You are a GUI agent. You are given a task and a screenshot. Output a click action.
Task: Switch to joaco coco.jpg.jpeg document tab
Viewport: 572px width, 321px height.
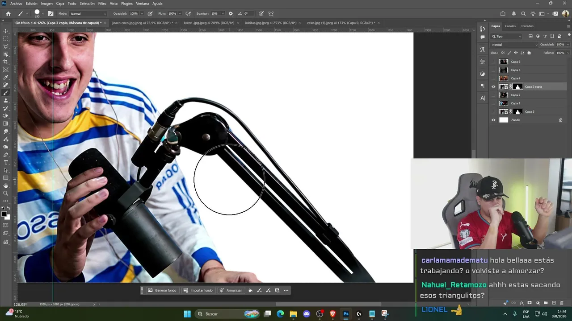[142, 23]
